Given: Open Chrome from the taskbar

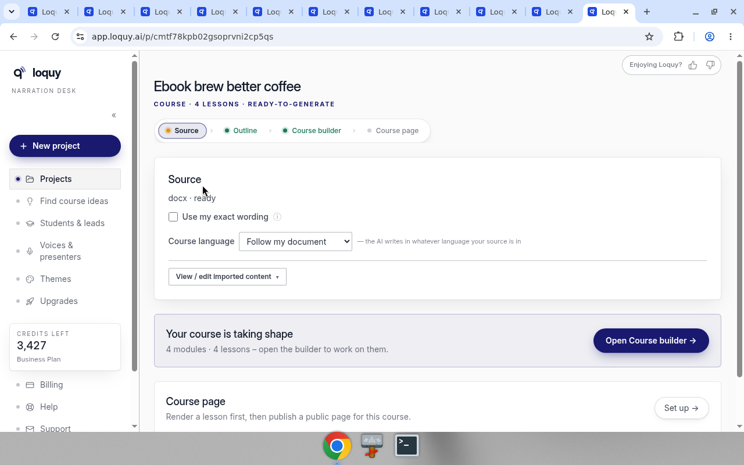Looking at the screenshot, I should tap(337, 446).
